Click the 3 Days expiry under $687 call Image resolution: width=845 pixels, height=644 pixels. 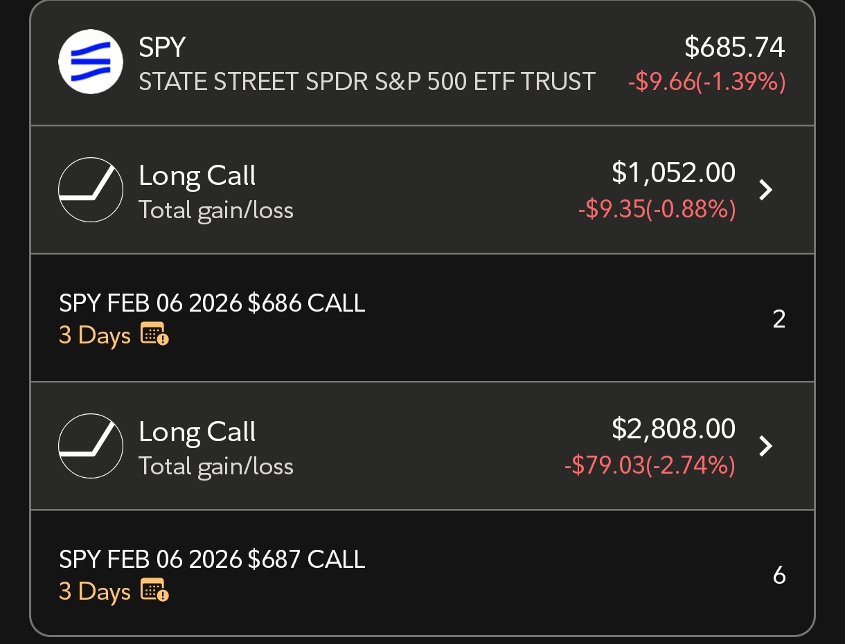tap(95, 591)
